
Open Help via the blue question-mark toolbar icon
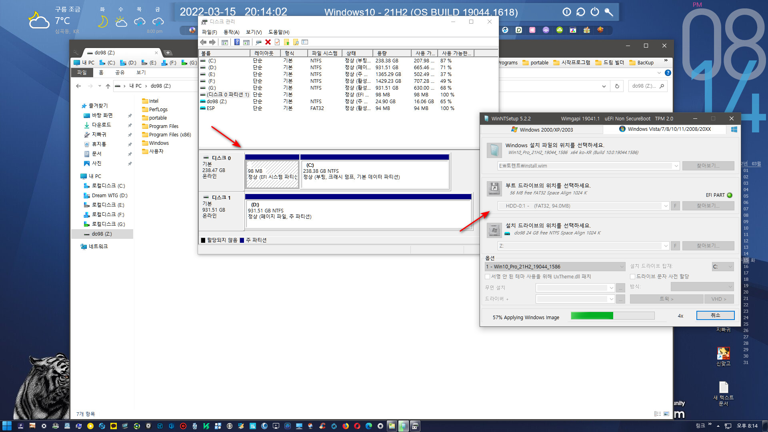tap(237, 42)
